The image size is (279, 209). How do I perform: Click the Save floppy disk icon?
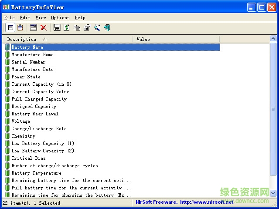[x=57, y=27]
